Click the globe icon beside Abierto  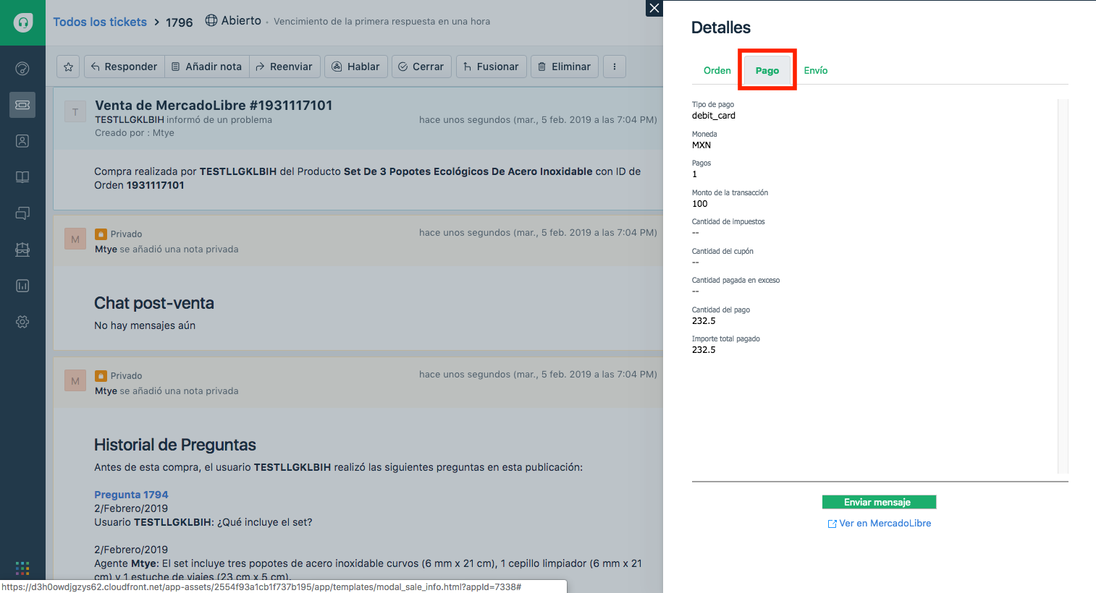211,20
